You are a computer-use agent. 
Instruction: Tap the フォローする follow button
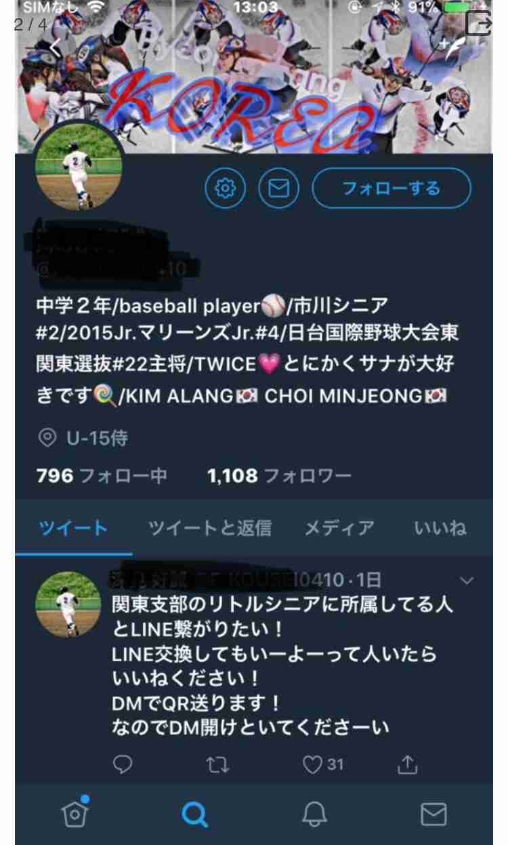[391, 188]
